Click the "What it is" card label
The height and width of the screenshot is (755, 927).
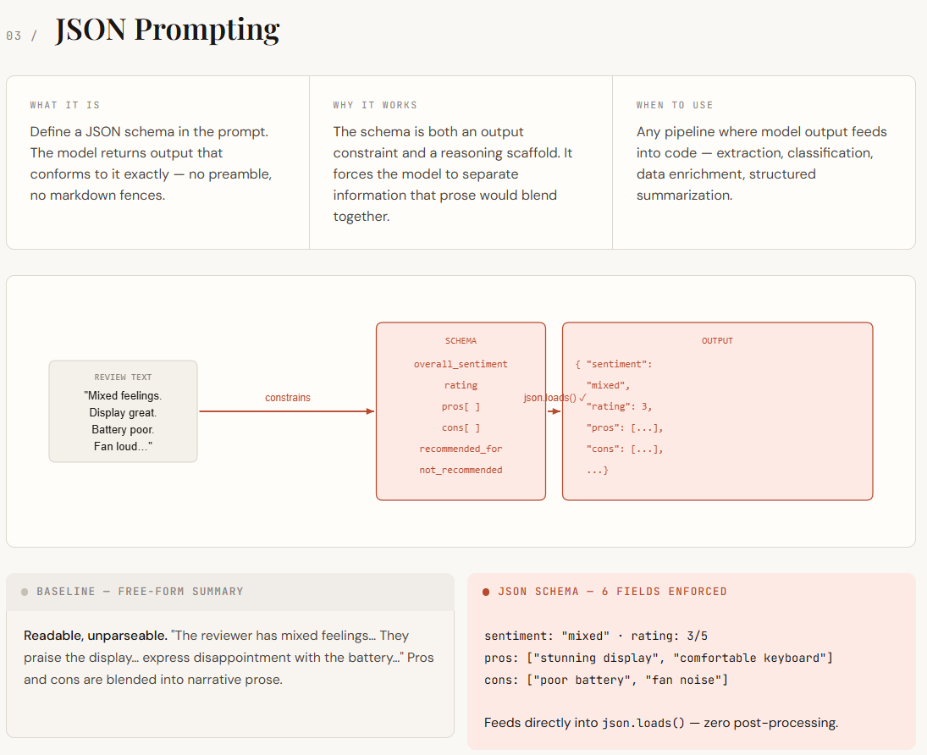pyautogui.click(x=65, y=105)
